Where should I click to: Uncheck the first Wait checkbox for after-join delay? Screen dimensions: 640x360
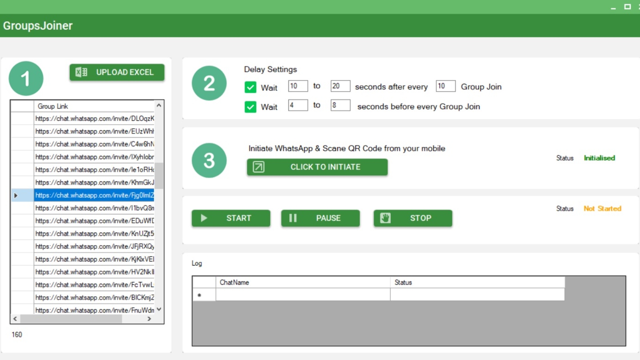pos(250,87)
